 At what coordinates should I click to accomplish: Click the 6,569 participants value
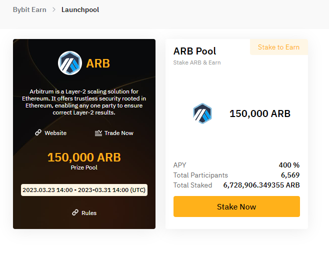(x=290, y=175)
